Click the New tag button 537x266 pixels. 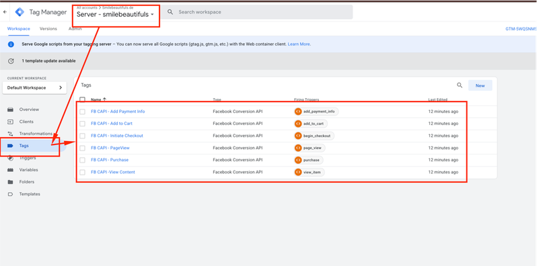480,85
